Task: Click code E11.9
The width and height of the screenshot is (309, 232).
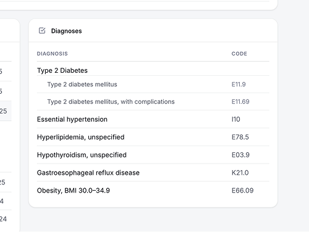Action: coord(239,85)
